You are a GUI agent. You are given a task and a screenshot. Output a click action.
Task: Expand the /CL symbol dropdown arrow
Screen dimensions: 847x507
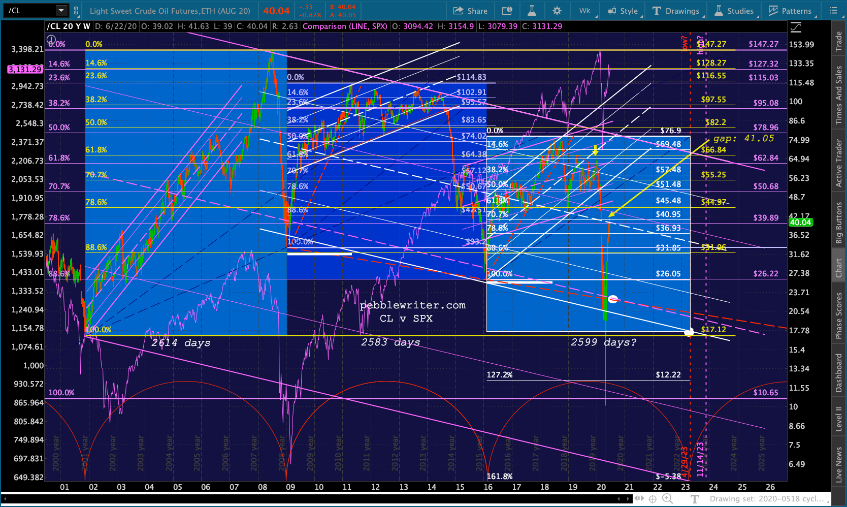click(61, 10)
